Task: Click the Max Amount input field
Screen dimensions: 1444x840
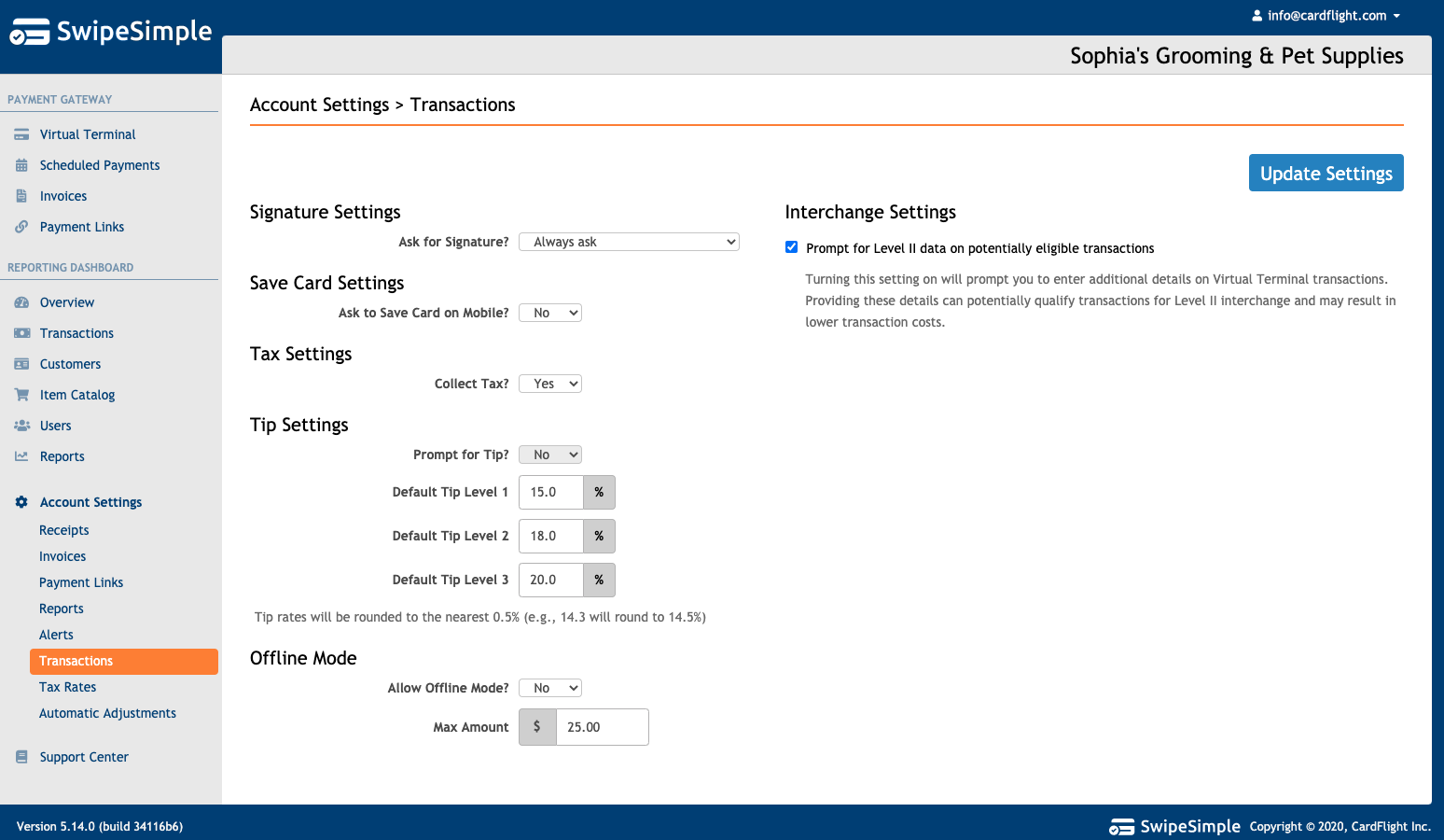Action: [x=602, y=727]
